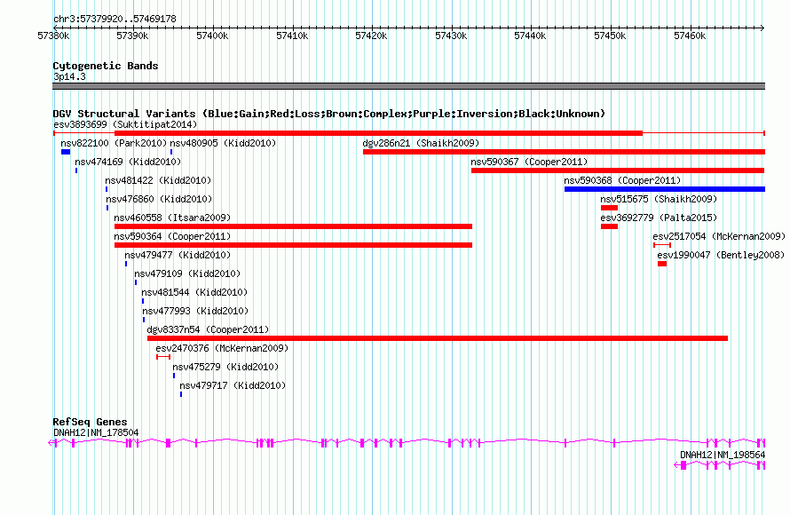Click the small blue block under nsv822100

(66, 152)
